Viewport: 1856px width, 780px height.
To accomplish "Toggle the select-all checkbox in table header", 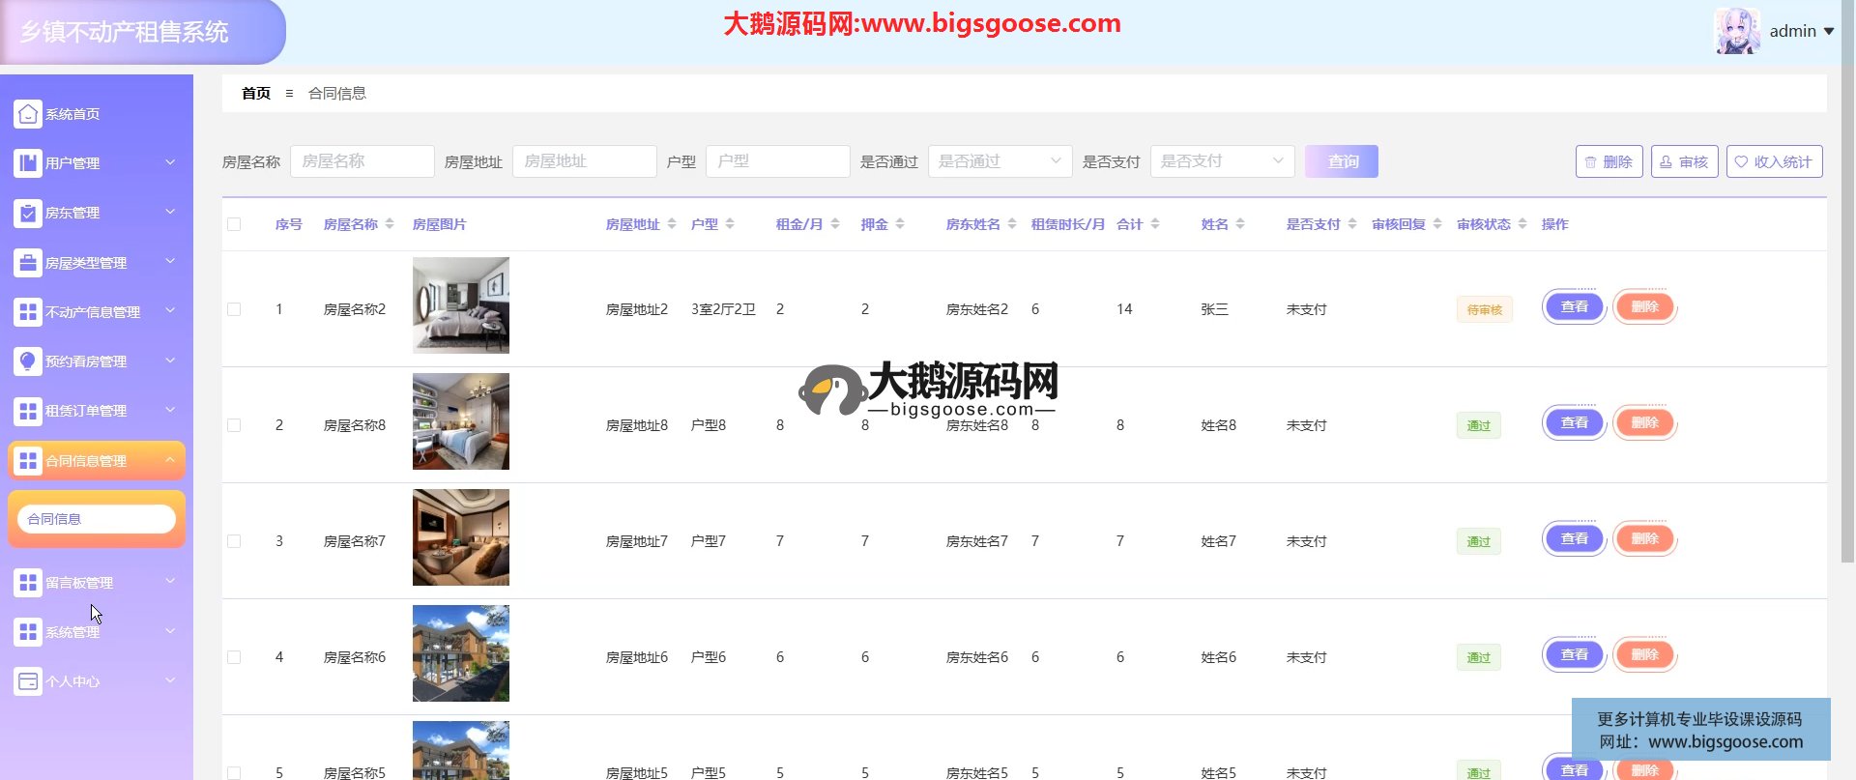I will tap(234, 224).
